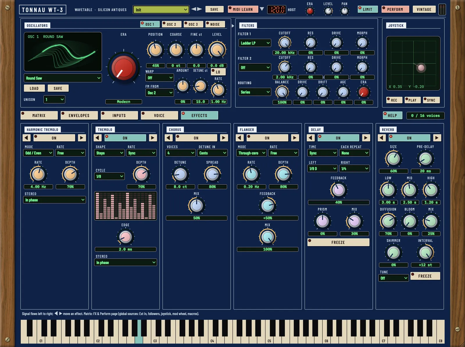Click the large red oscillator ERA knob

[124, 68]
